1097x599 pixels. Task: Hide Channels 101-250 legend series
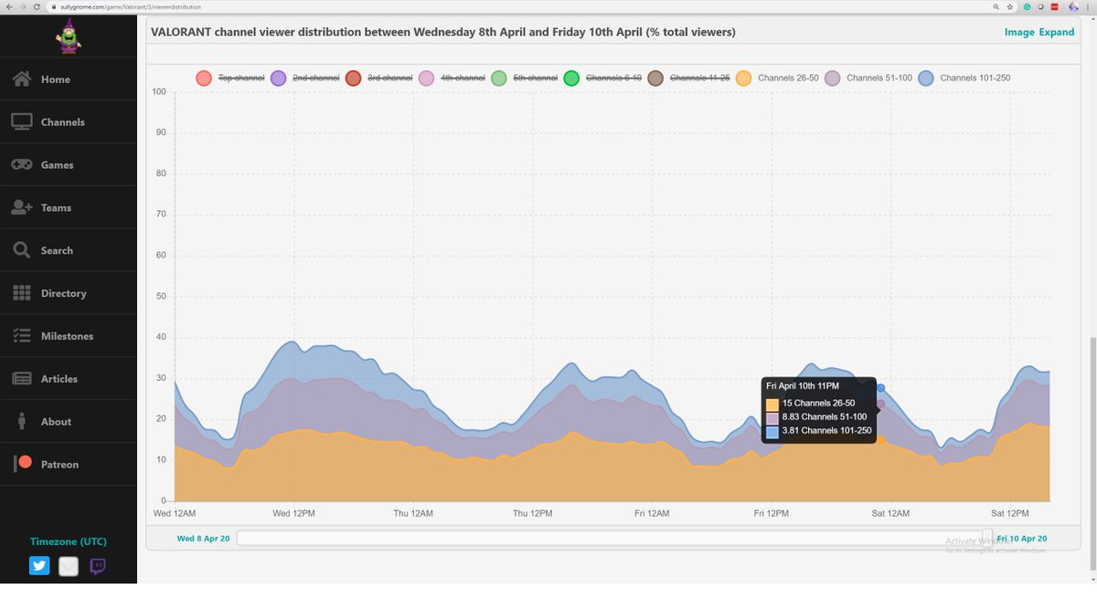pyautogui.click(x=964, y=78)
